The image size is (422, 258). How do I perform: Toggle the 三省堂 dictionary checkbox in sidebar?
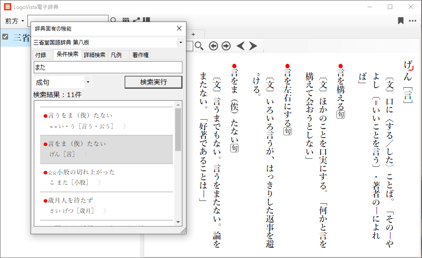point(5,37)
